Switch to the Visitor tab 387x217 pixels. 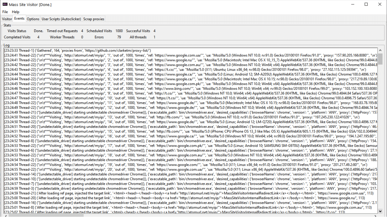point(7,19)
